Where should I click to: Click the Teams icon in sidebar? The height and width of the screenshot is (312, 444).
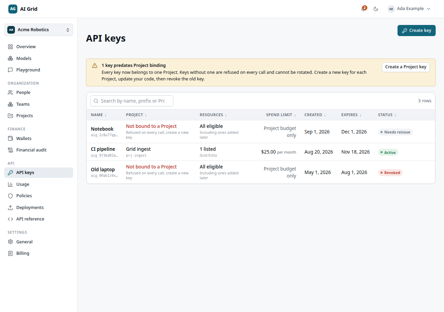(10, 104)
